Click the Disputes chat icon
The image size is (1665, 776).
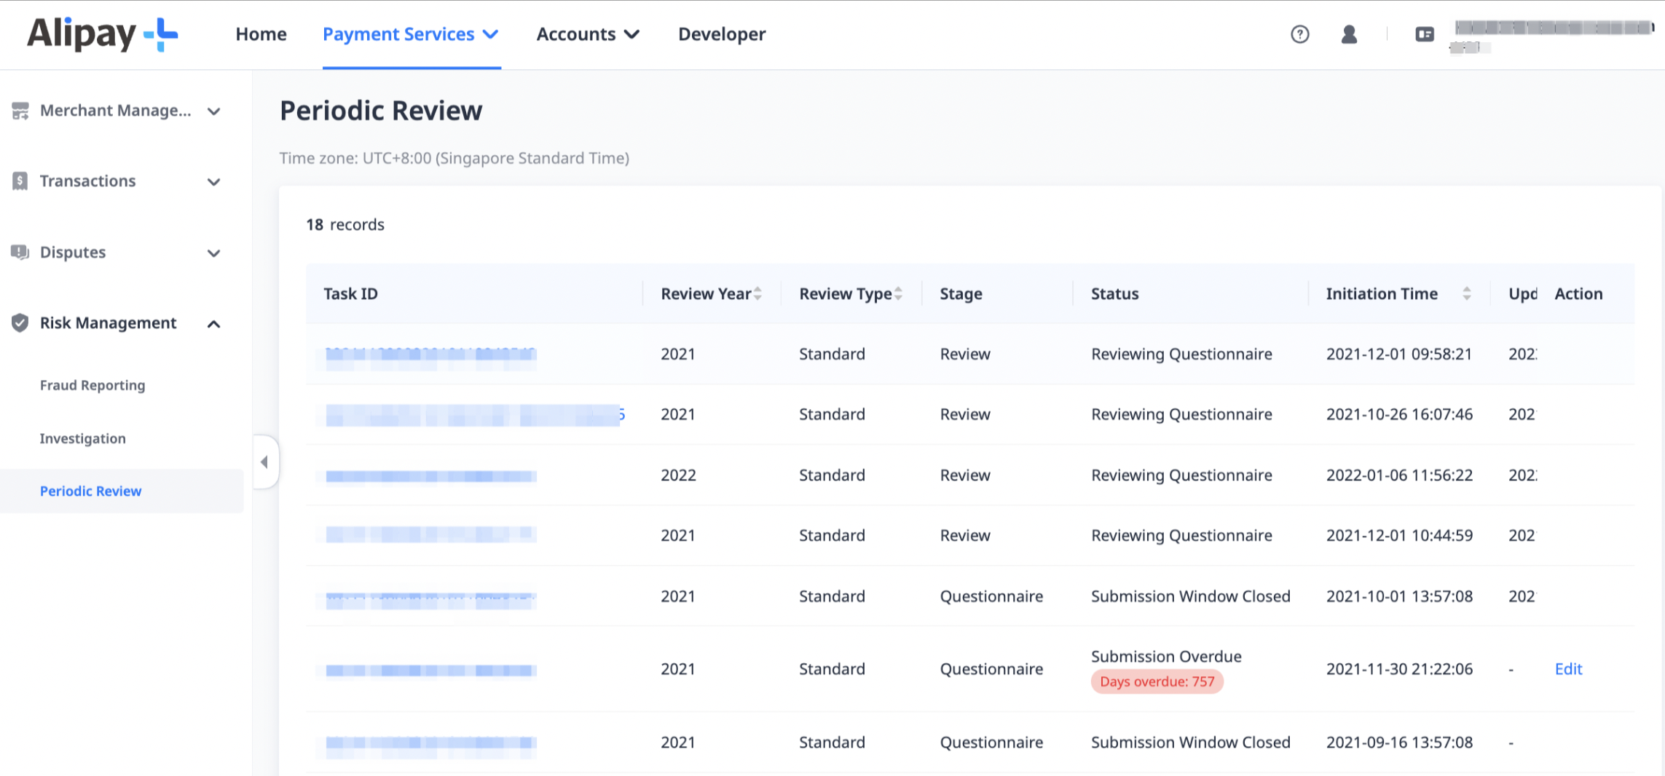click(x=20, y=252)
